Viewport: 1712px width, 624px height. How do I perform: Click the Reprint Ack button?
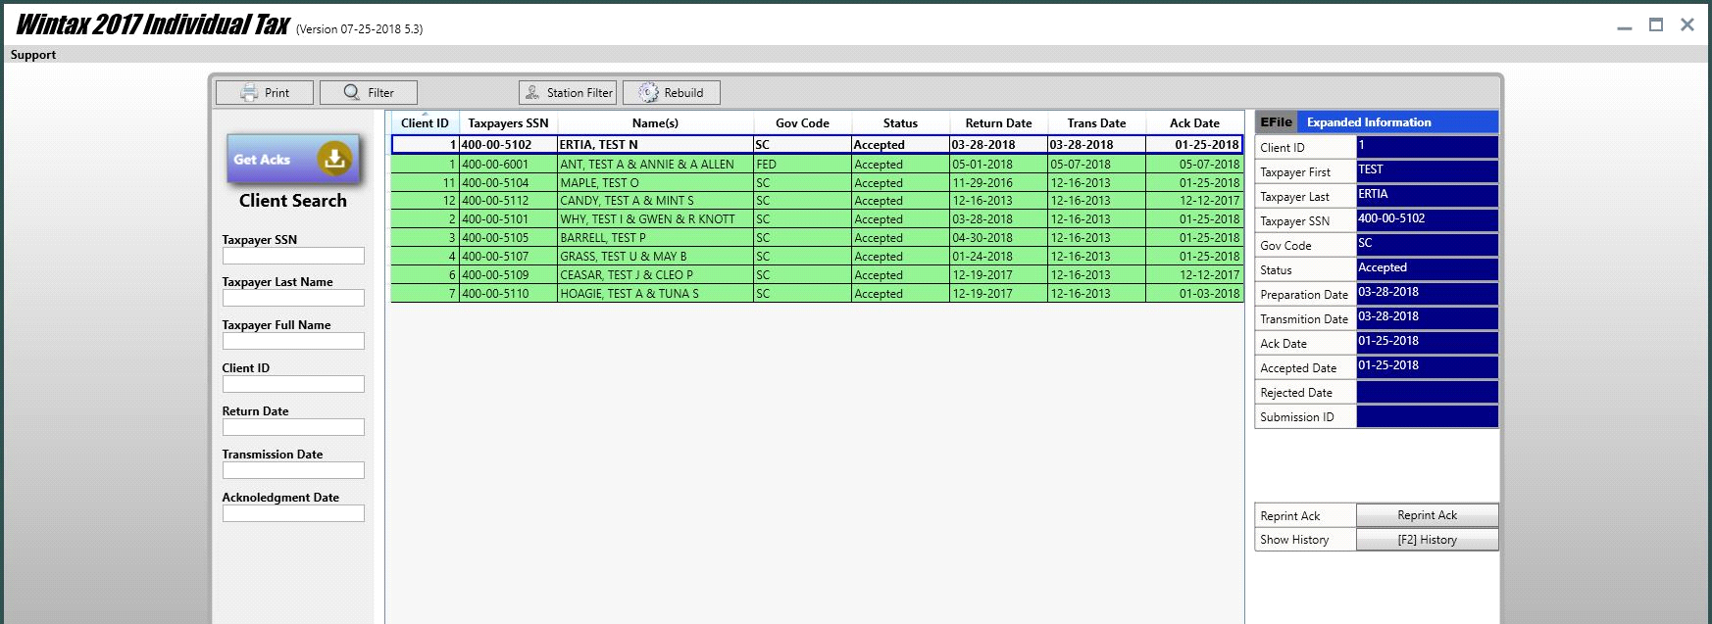click(x=1427, y=515)
